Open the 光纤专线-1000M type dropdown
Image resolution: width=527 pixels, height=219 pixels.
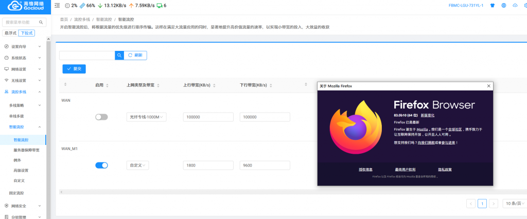pos(146,117)
